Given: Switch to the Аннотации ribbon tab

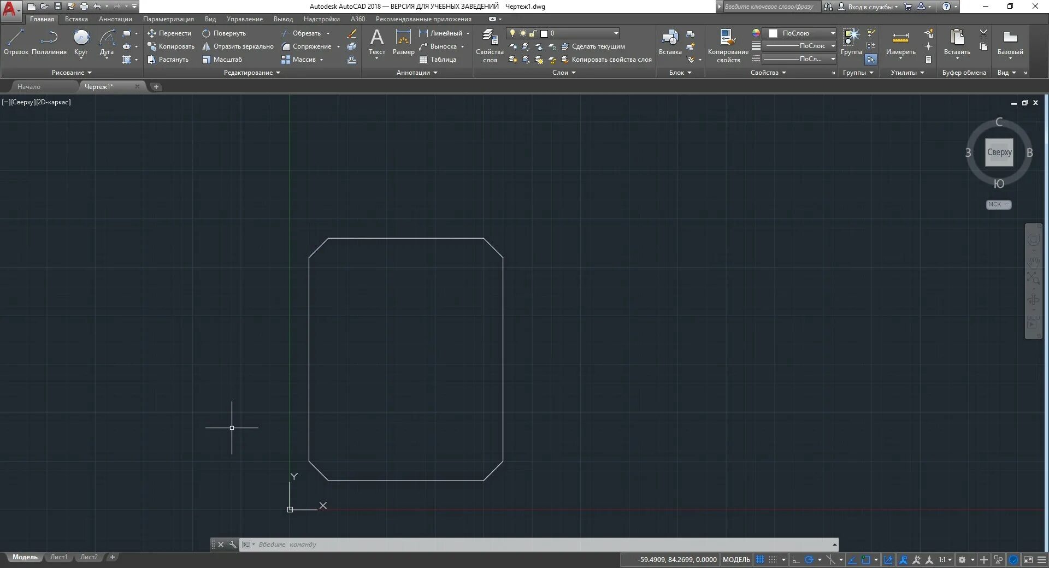Looking at the screenshot, I should coord(115,19).
